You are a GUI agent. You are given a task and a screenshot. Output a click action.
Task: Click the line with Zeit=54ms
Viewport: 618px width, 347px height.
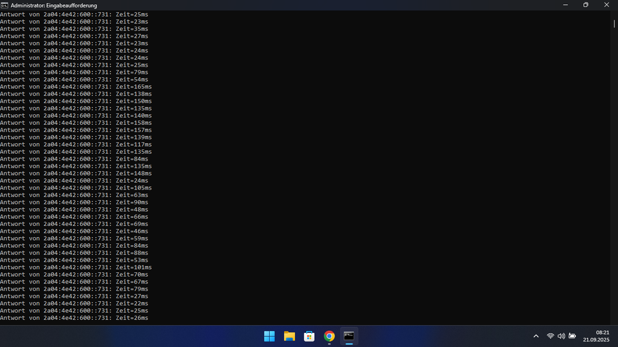point(74,80)
